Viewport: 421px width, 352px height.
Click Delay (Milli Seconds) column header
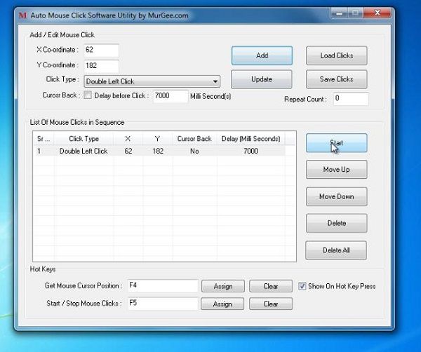tap(250, 139)
